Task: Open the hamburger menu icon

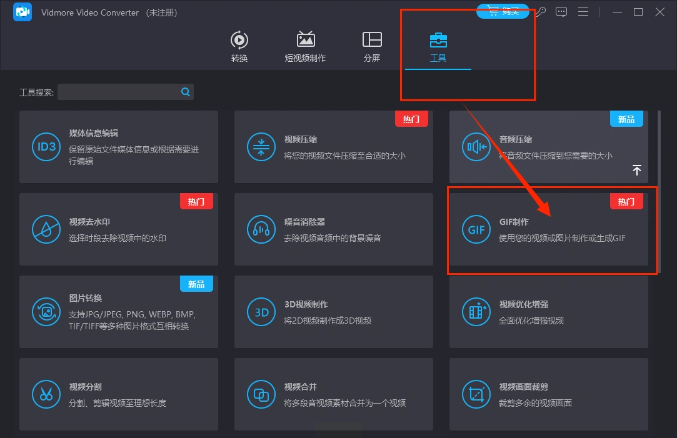Action: pos(583,12)
